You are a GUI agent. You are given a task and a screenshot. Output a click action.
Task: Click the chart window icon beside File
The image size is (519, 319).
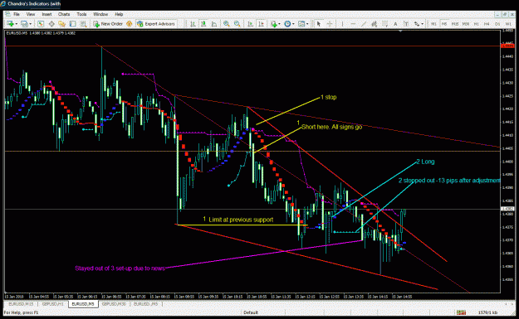click(7, 14)
